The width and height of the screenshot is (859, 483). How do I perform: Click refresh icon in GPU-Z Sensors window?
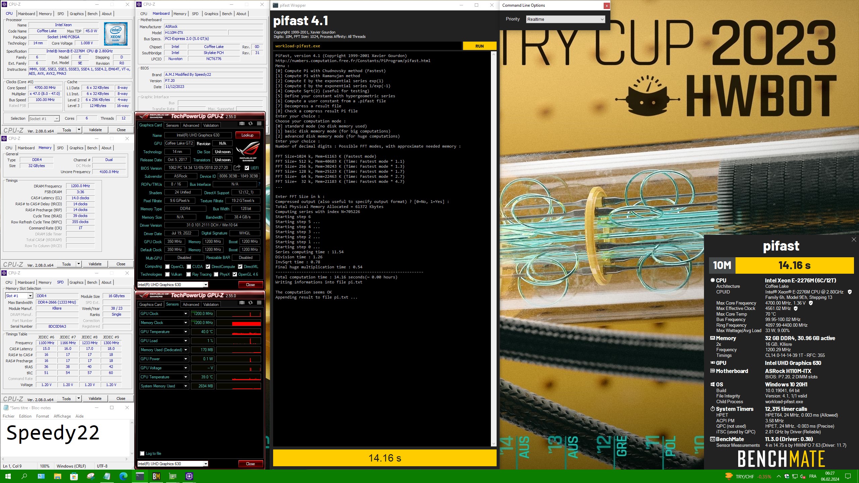coord(250,303)
